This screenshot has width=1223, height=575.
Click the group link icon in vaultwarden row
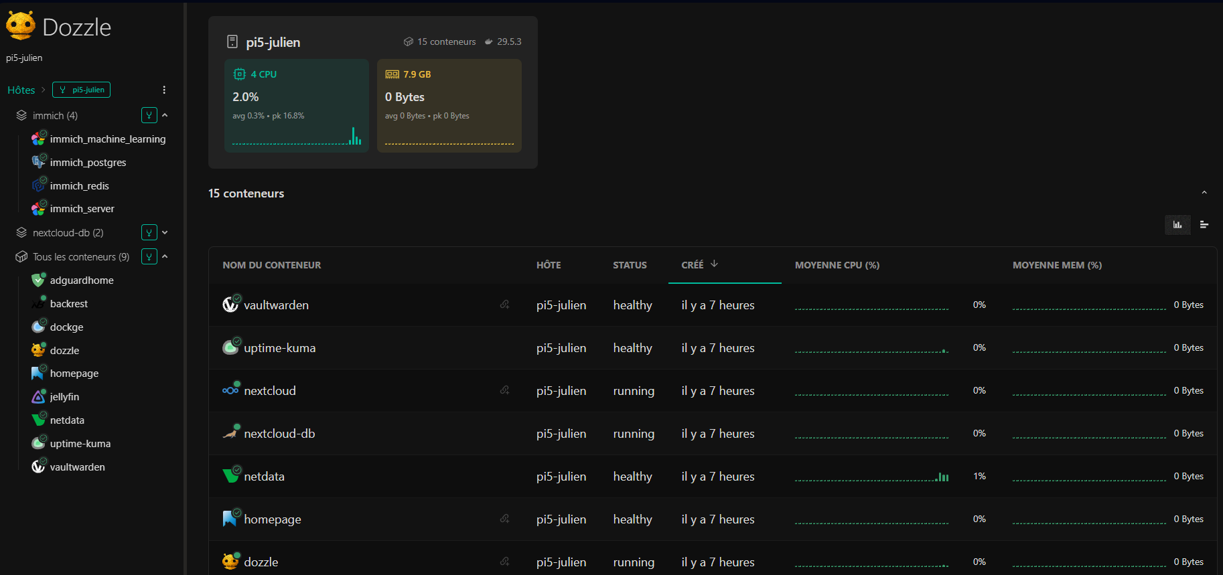click(505, 305)
